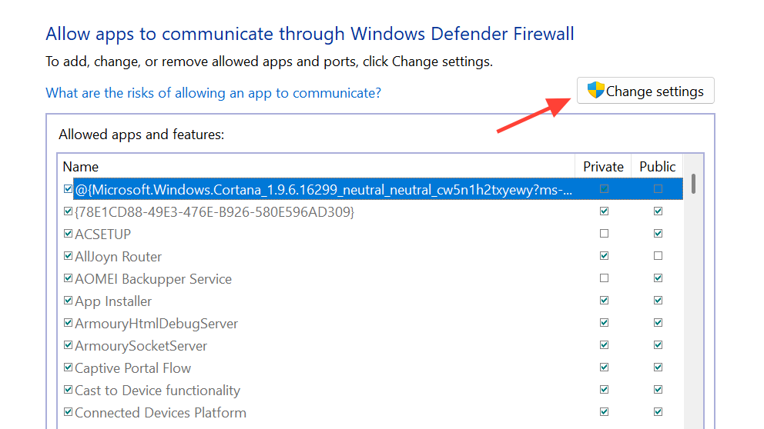
Task: Select the ArmouryHtmlDebugServer entry
Action: (x=156, y=324)
